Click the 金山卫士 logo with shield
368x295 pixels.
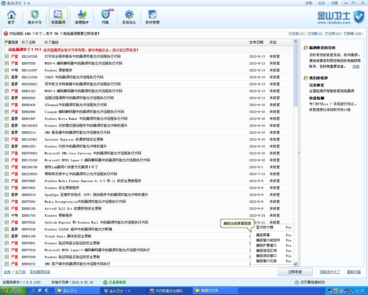pyautogui.click(x=341, y=17)
